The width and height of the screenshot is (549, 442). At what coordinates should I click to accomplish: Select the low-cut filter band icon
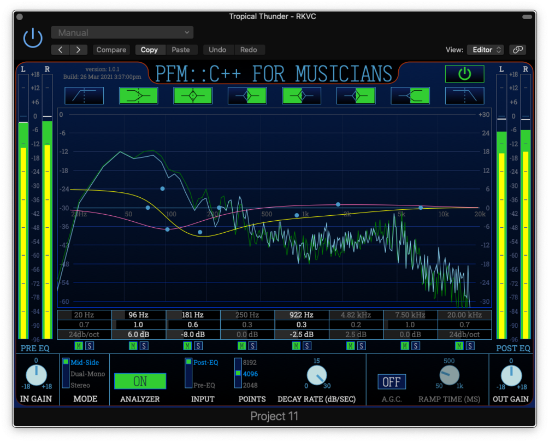coord(84,96)
